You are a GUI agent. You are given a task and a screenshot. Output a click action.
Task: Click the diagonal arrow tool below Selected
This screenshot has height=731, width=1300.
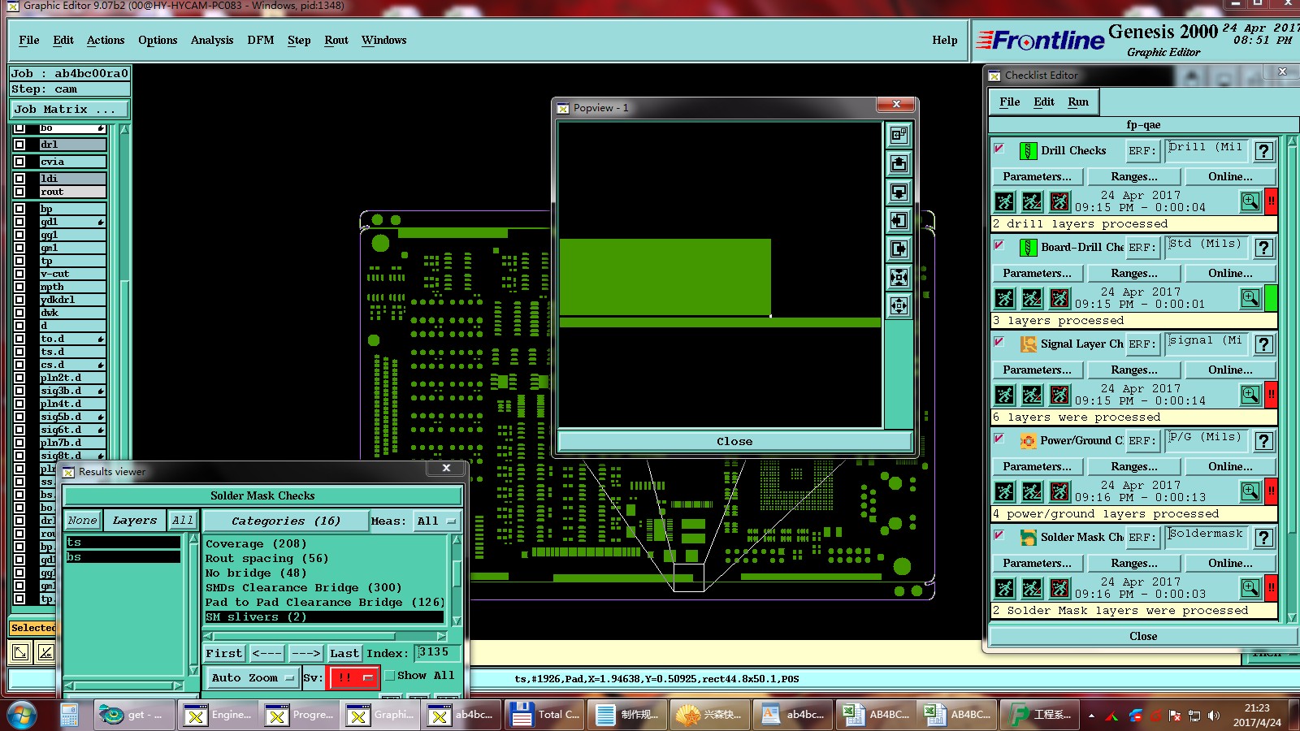pos(20,651)
